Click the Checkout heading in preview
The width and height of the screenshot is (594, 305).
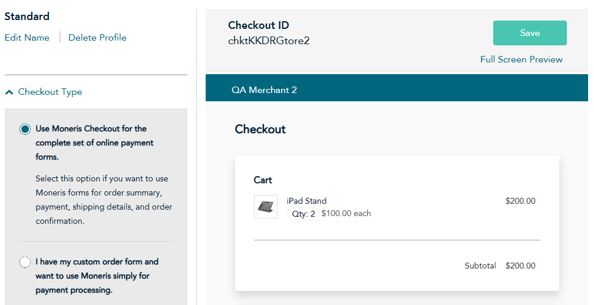(x=260, y=129)
